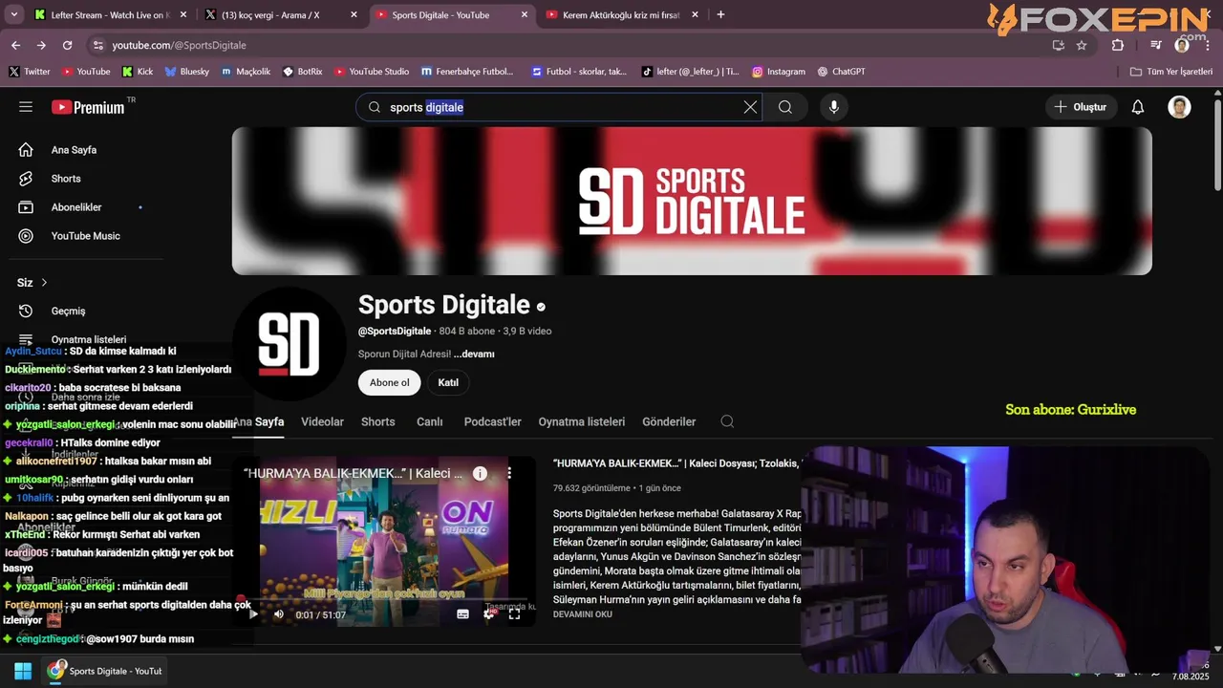Toggle subtitles on featured video
The height and width of the screenshot is (688, 1223).
(462, 614)
